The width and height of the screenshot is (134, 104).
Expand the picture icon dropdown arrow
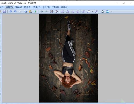pos(111,12)
